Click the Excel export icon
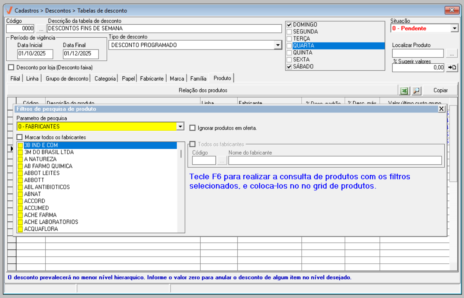The height and width of the screenshot is (298, 464). click(x=404, y=91)
